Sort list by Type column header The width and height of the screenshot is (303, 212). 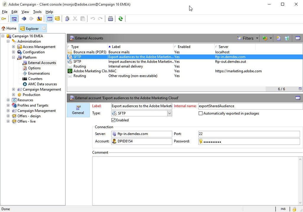pyautogui.click(x=87, y=47)
